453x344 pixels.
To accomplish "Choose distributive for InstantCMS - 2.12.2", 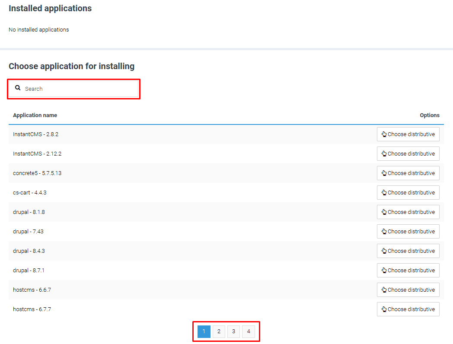I will (x=408, y=154).
